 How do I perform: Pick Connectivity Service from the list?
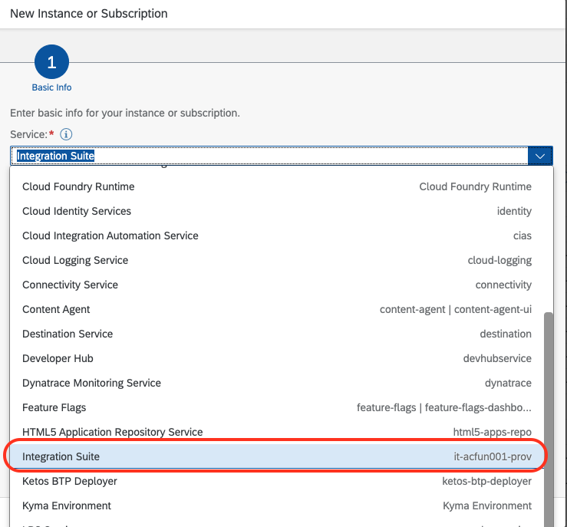tap(277, 285)
